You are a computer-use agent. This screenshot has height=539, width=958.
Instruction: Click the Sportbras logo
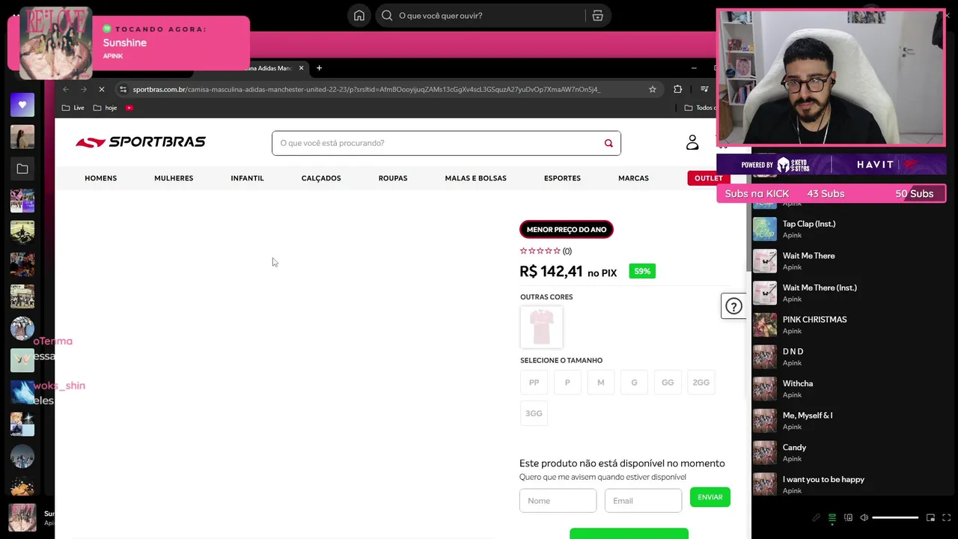click(x=141, y=142)
